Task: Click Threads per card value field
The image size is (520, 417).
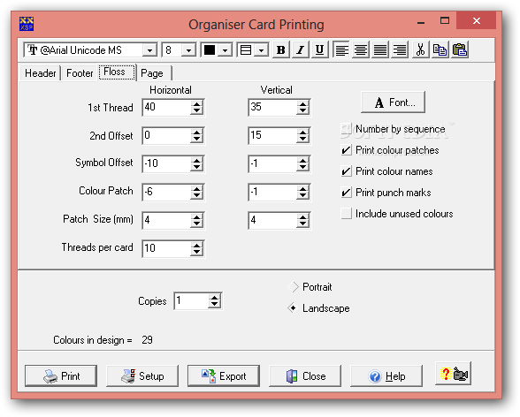Action: [166, 248]
